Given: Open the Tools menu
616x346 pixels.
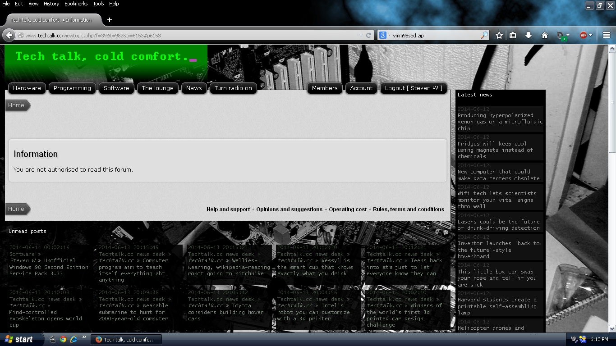Looking at the screenshot, I should pos(98,4).
